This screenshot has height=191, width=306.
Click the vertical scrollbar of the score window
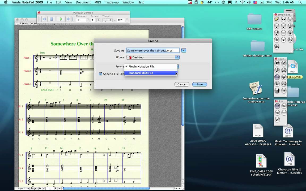tap(183, 76)
